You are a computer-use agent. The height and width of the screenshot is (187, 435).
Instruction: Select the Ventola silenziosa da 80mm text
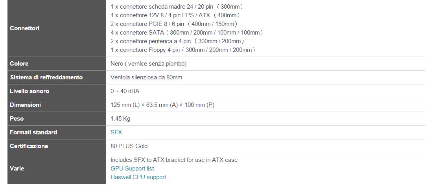tap(146, 77)
